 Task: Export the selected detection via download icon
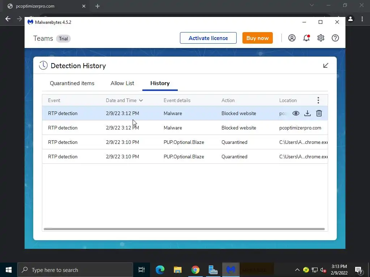pyautogui.click(x=307, y=113)
